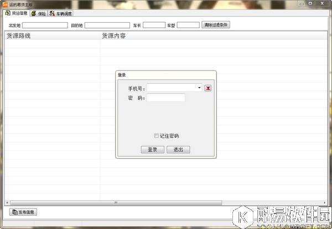Click the 登录 button
This screenshot has width=332, height=229.
click(x=153, y=150)
